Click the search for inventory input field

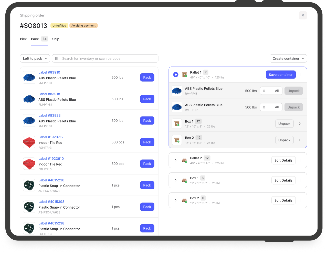(108, 59)
